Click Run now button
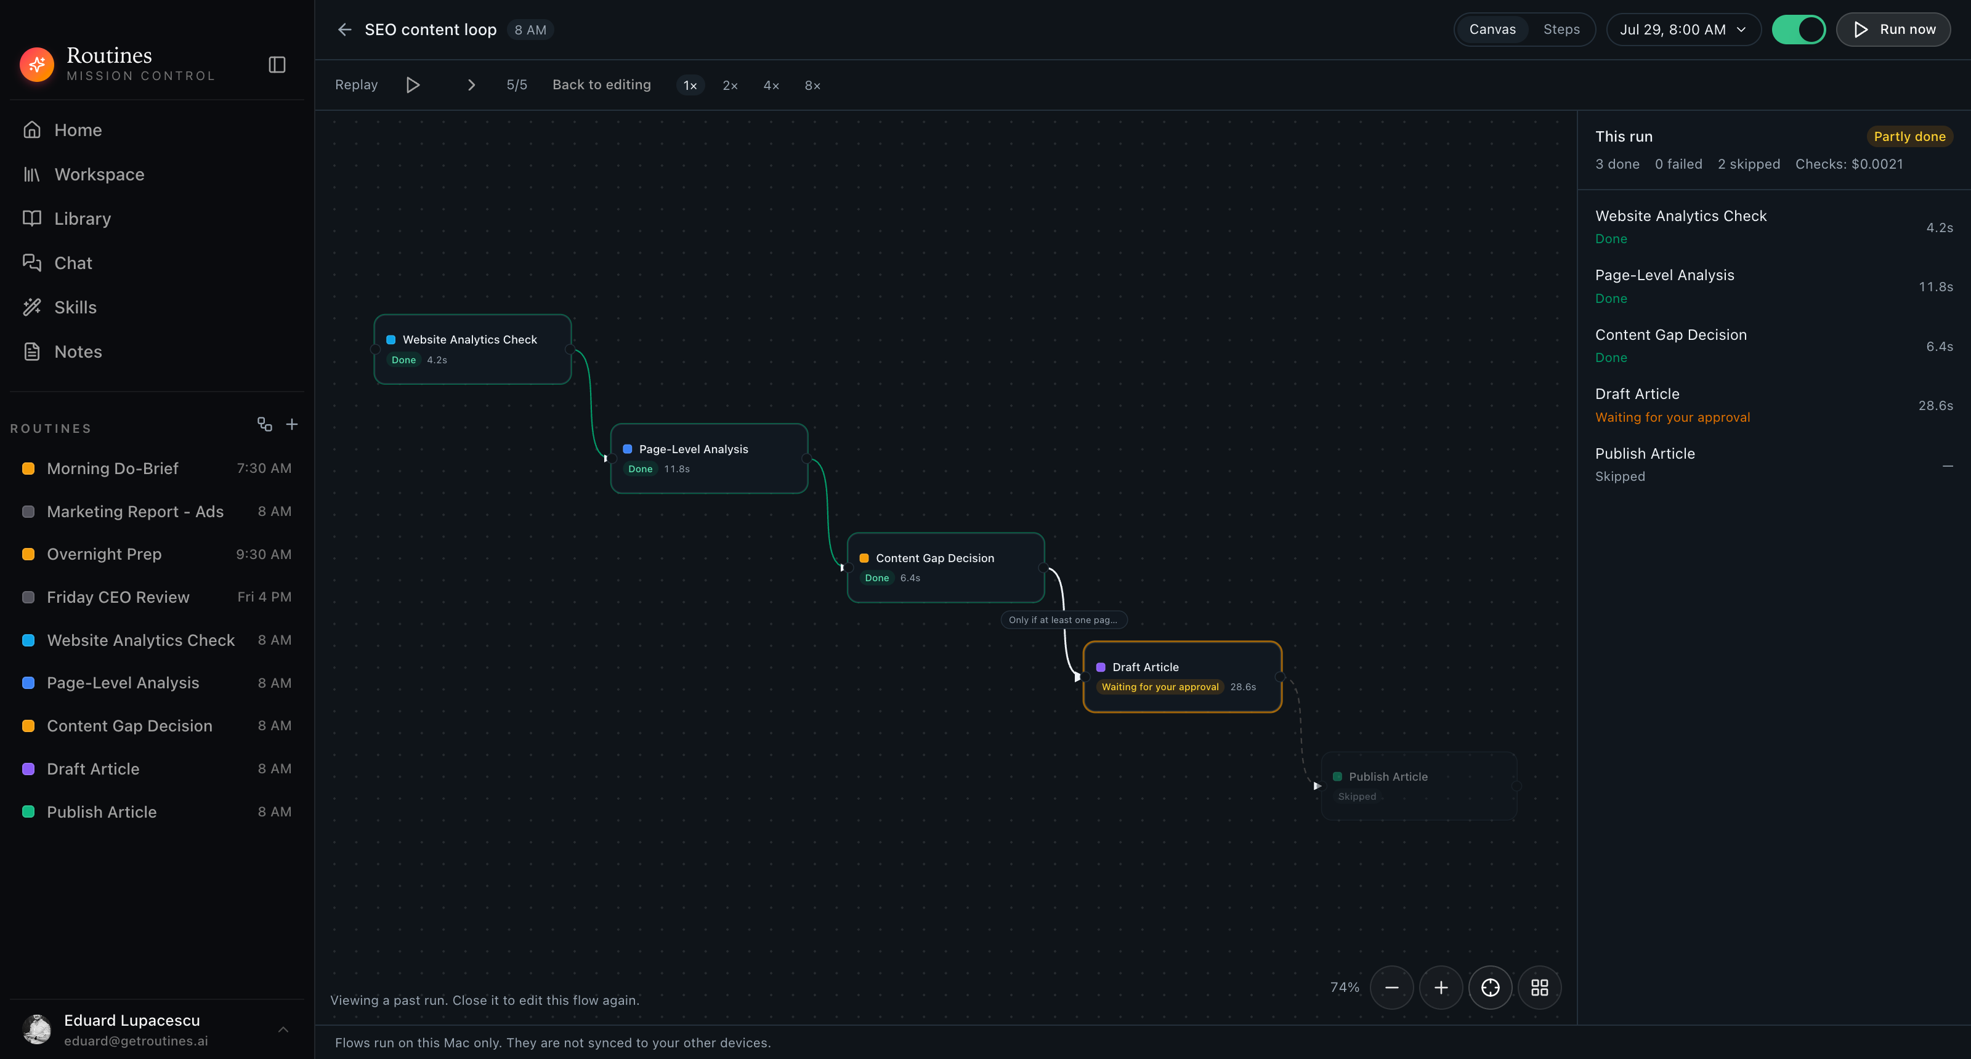The height and width of the screenshot is (1059, 1971). click(x=1893, y=30)
